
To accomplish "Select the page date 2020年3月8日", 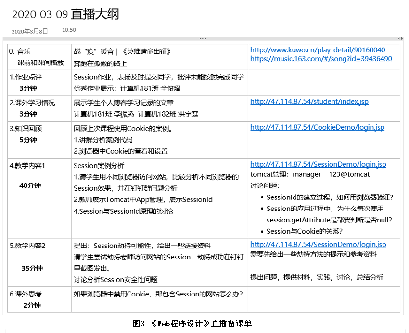I will pyautogui.click(x=29, y=31).
